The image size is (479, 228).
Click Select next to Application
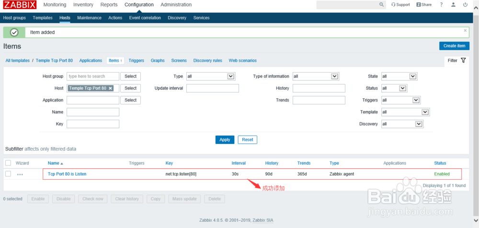click(x=130, y=100)
